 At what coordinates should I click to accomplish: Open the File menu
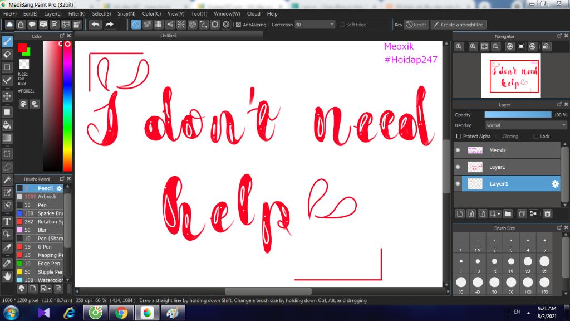(9, 14)
